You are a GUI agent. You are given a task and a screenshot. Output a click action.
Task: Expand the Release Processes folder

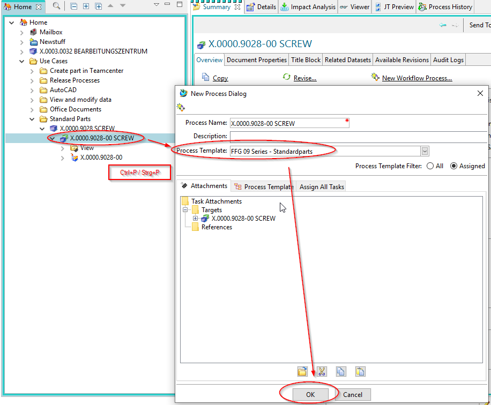click(32, 80)
